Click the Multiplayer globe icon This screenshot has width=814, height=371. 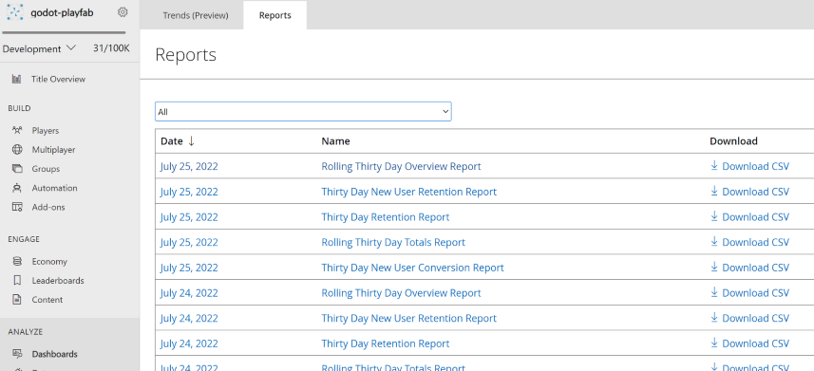(17, 149)
